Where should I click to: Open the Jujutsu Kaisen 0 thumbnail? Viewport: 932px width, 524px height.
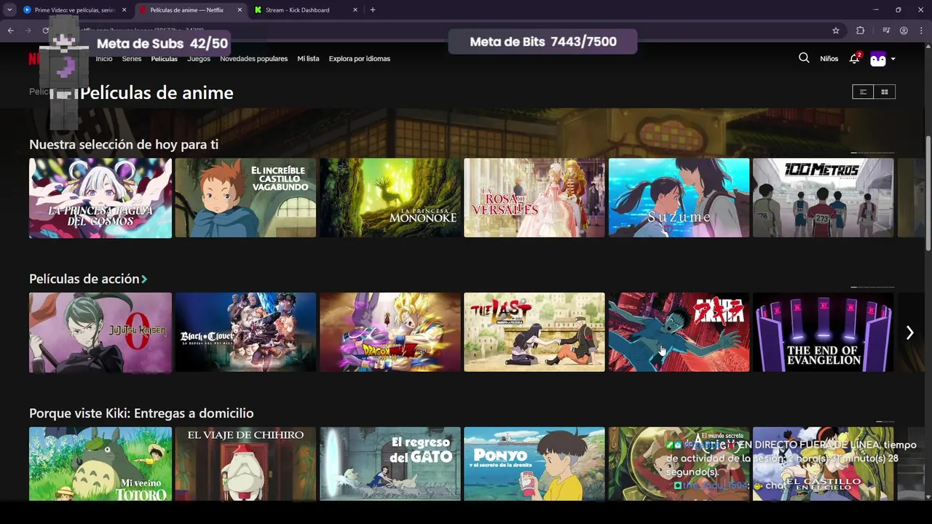[100, 333]
